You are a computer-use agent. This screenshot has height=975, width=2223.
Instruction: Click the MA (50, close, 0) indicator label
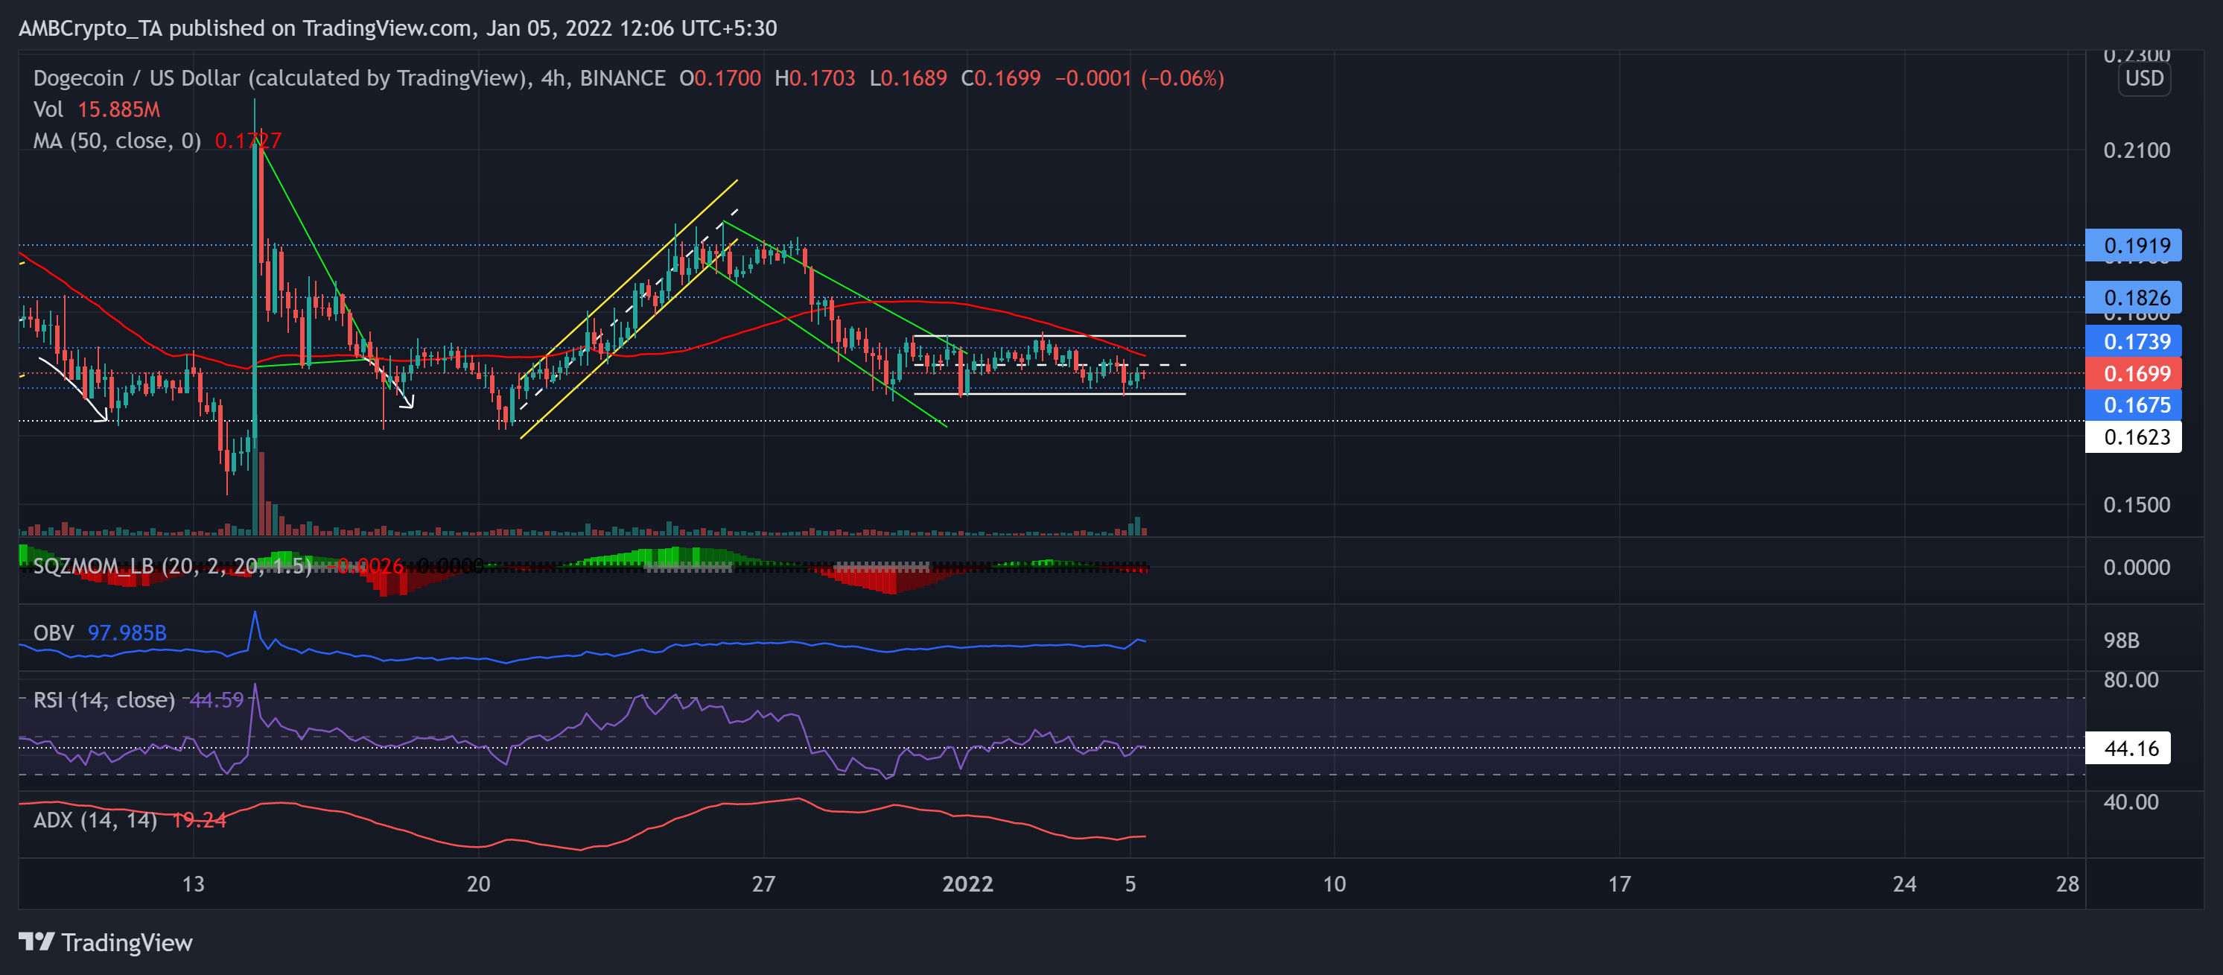click(116, 141)
